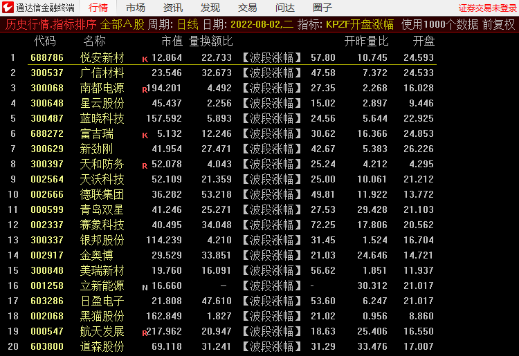Click 全部A股 scope label
The image size is (519, 356).
122,24
